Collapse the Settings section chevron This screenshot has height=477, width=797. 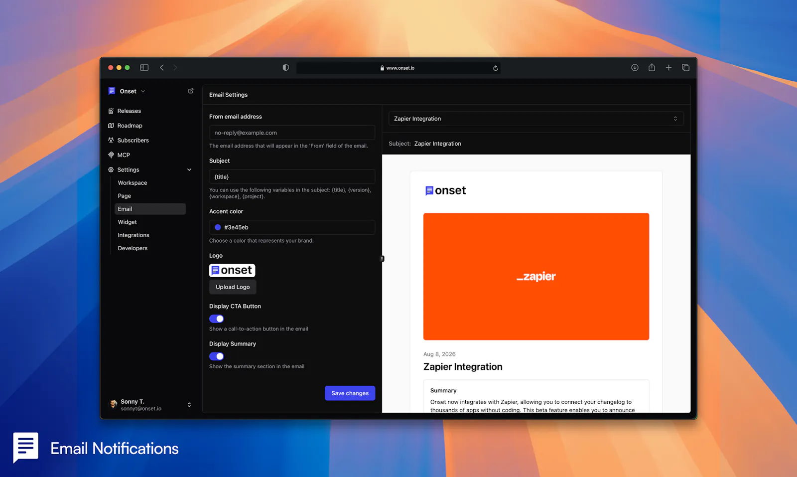point(189,170)
